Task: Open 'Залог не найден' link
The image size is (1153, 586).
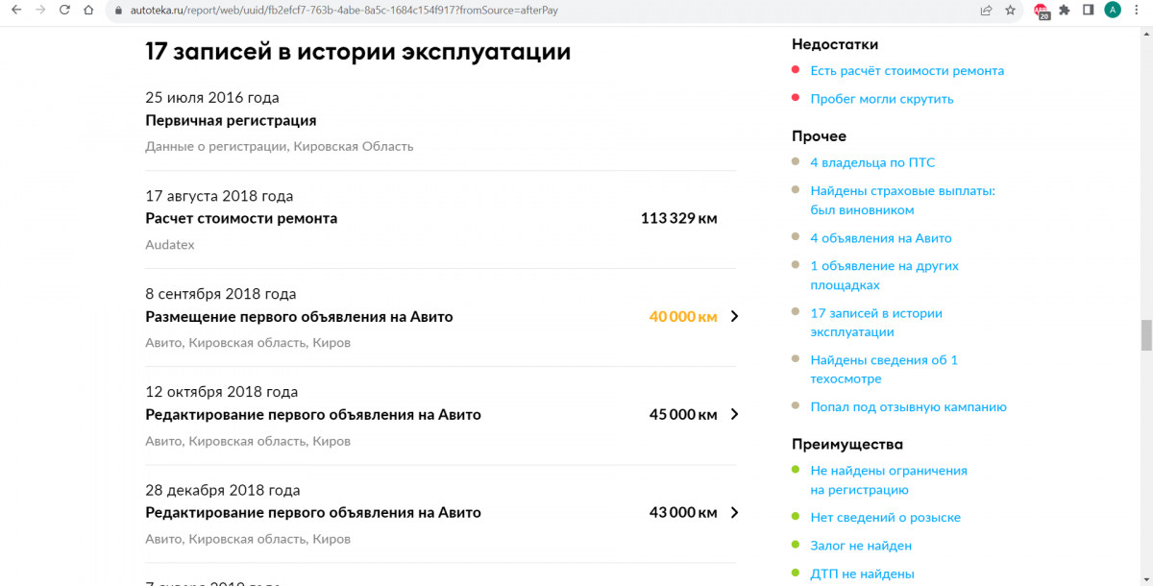Action: tap(861, 546)
